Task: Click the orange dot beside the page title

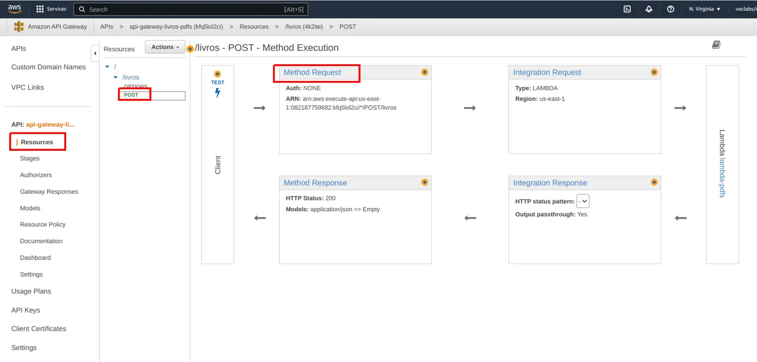Action: tap(190, 49)
